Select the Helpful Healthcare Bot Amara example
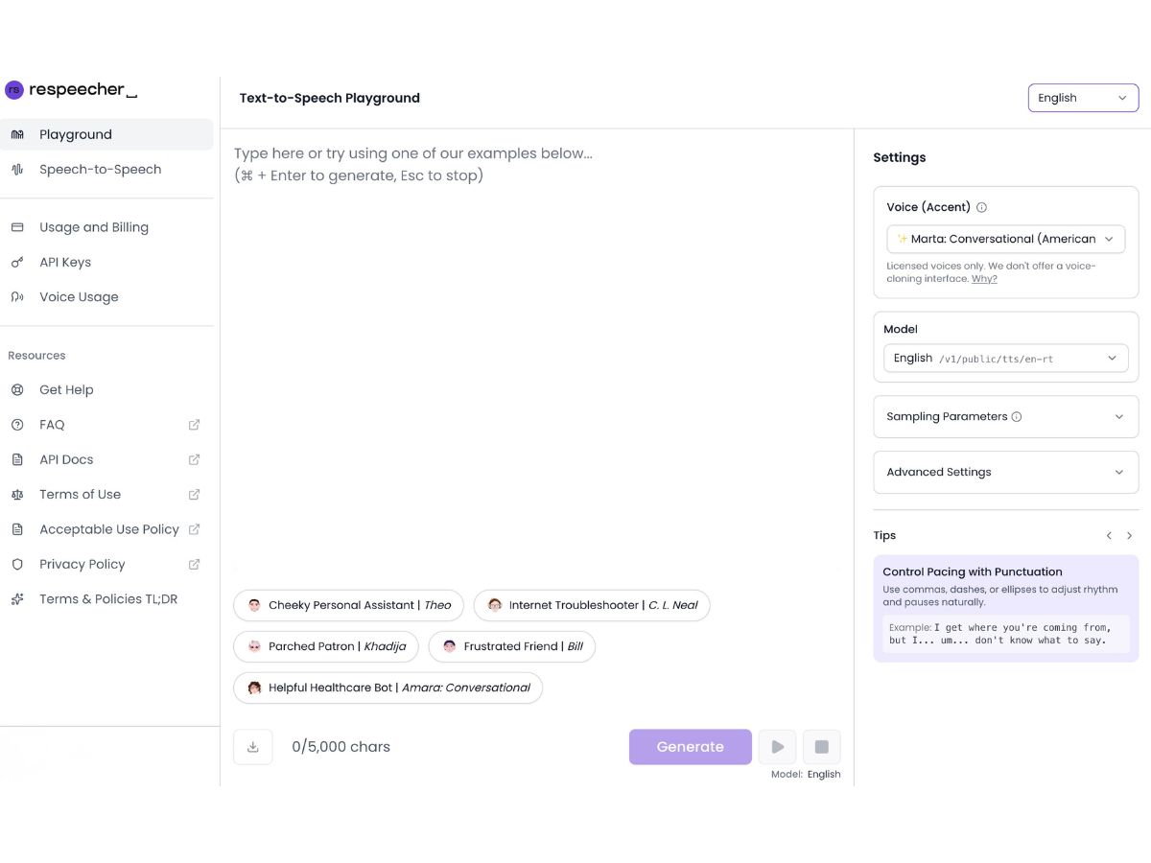Image resolution: width=1151 pixels, height=863 pixels. (388, 688)
